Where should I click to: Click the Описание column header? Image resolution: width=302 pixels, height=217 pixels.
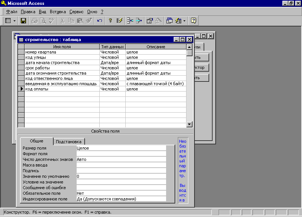(x=156, y=47)
